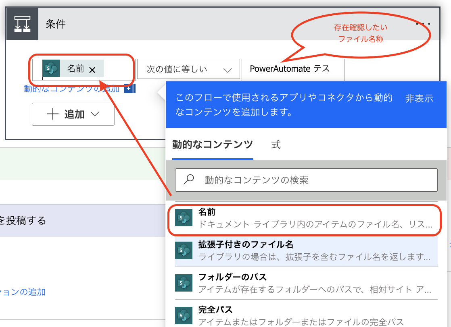This screenshot has height=327, width=451.
Task: Click the PowerAutomate テス value field
Action: coord(293,68)
